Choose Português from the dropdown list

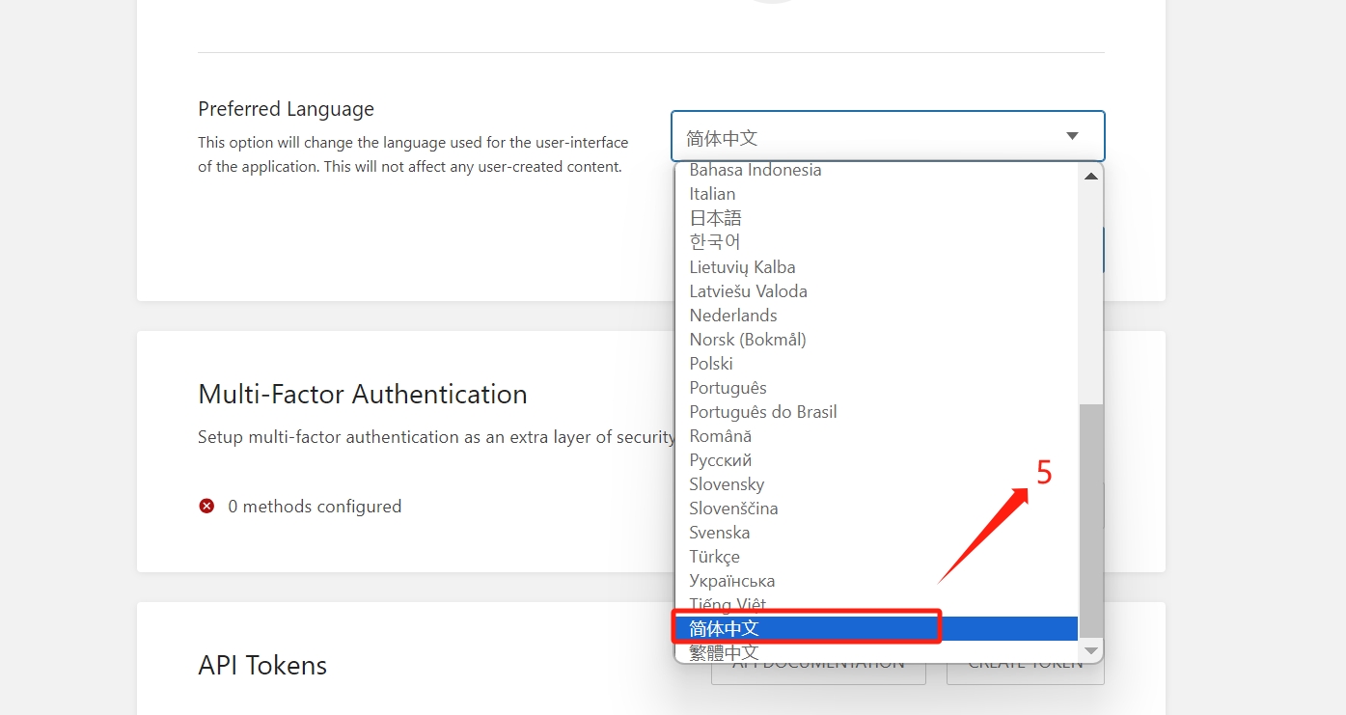pos(876,387)
